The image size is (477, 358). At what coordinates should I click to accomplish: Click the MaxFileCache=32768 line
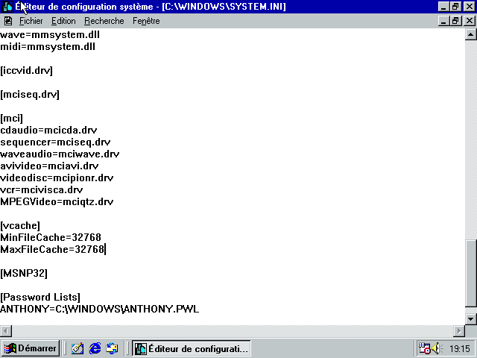[x=52, y=249]
